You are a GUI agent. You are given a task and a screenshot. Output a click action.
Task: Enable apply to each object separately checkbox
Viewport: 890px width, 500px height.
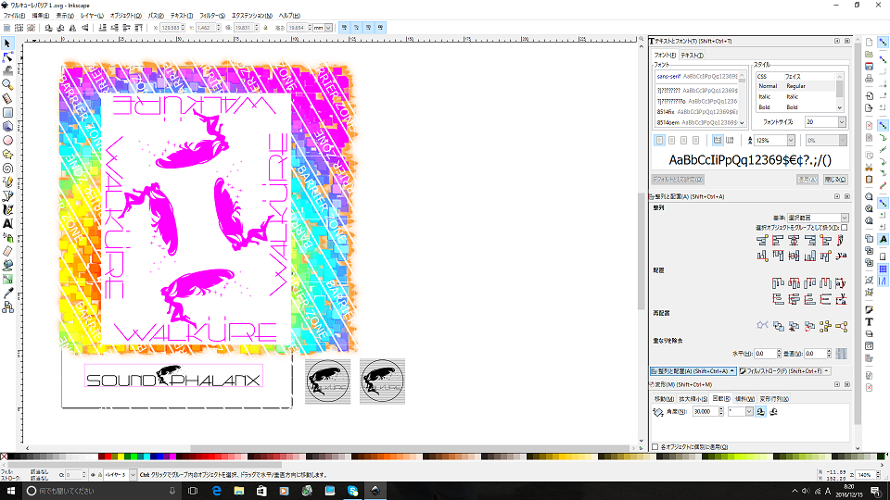[x=655, y=446]
